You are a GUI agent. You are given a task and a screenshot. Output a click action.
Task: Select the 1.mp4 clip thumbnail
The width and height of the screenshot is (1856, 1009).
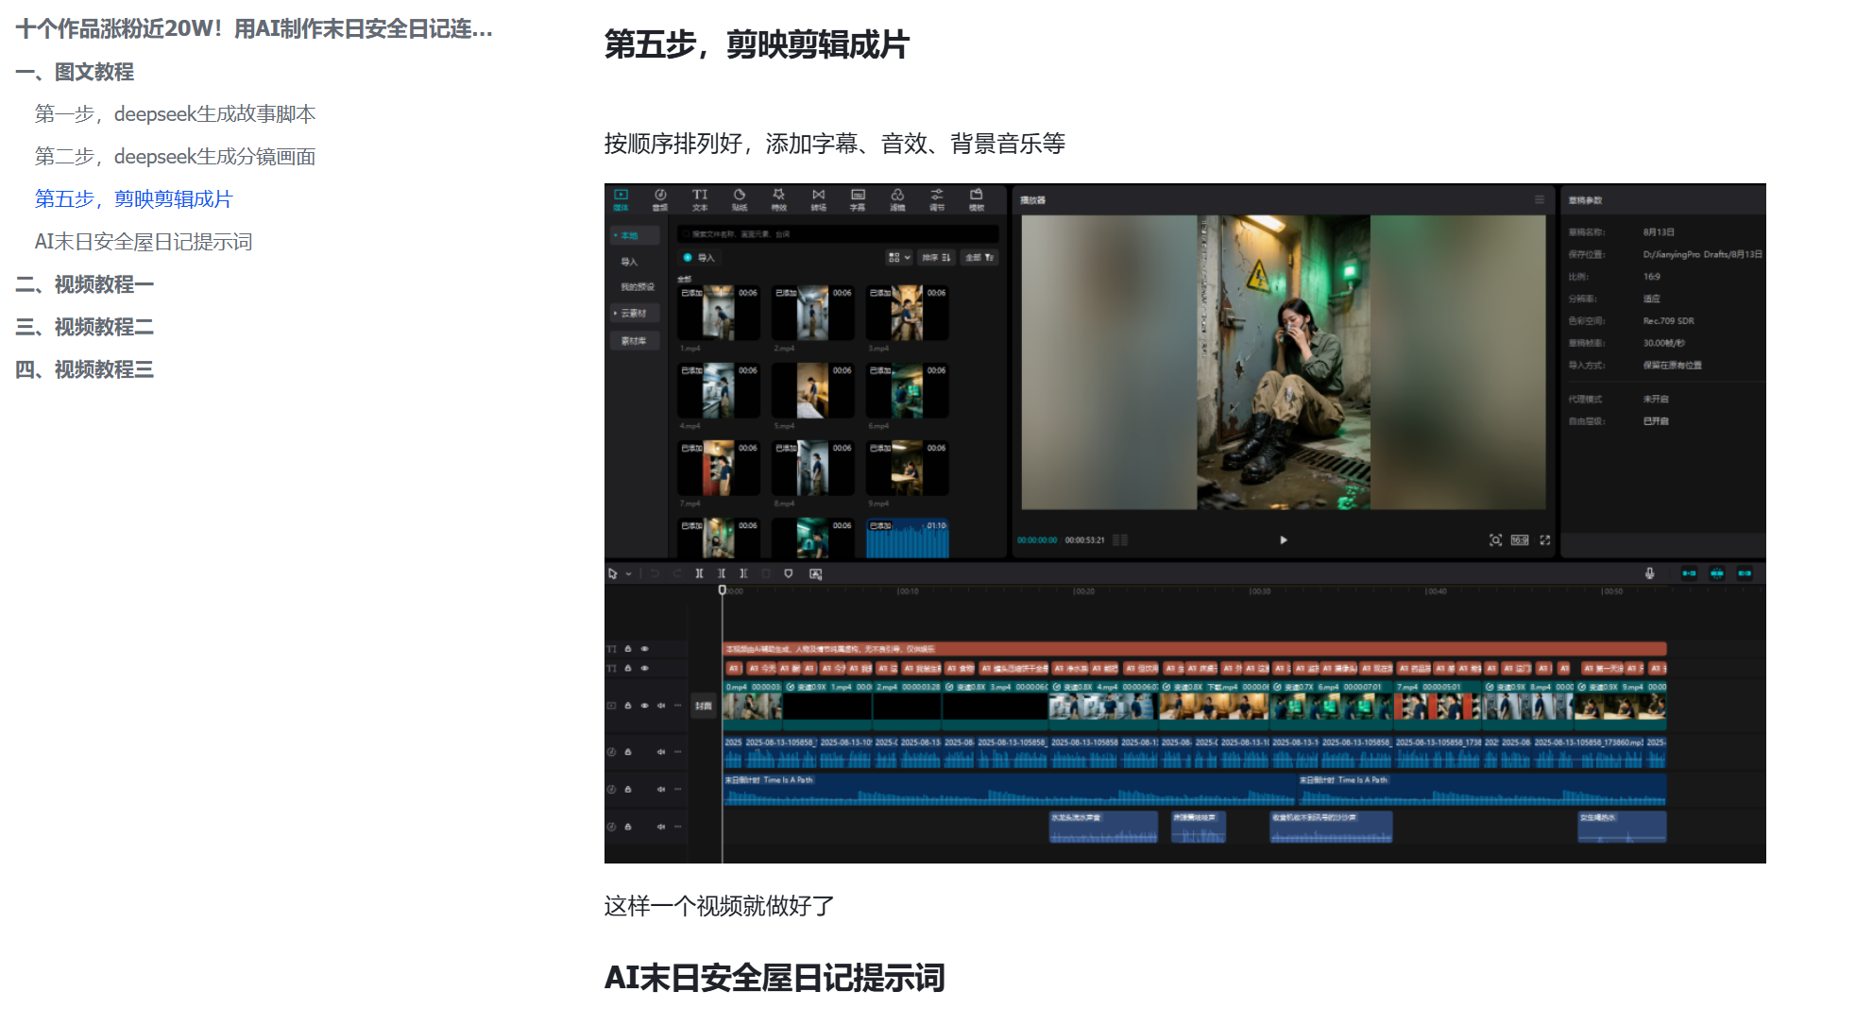(718, 312)
